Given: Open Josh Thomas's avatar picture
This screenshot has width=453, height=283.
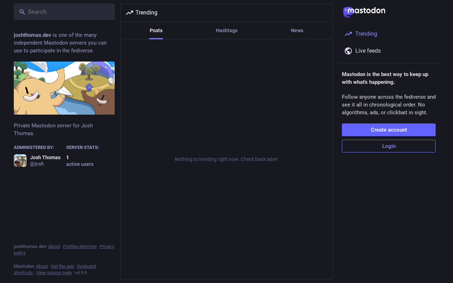Looking at the screenshot, I should pyautogui.click(x=20, y=161).
